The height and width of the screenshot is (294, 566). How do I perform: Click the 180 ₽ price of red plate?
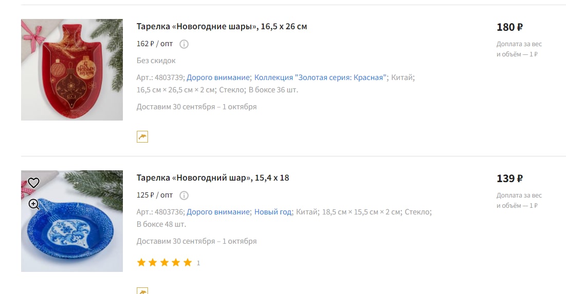coord(509,27)
